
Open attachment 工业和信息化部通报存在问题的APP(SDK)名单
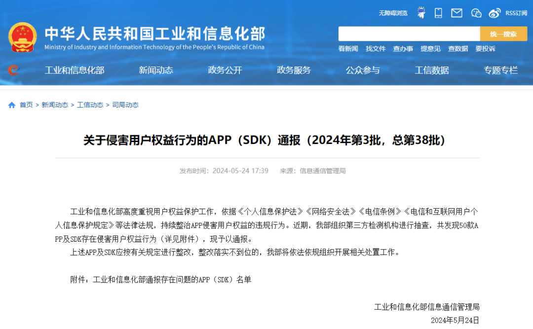(x=172, y=279)
